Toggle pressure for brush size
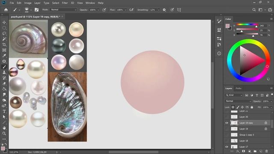 coord(172,10)
